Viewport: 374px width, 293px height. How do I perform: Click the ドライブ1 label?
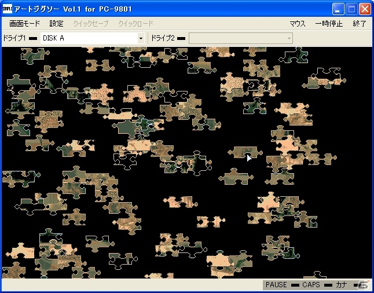14,38
